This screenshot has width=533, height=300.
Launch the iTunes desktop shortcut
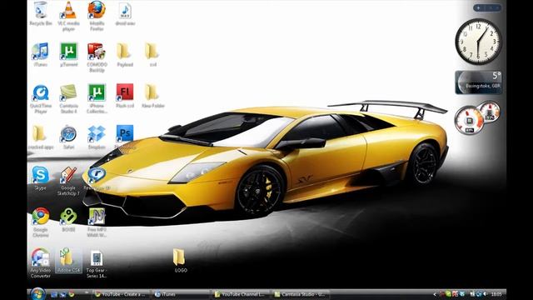pos(41,54)
